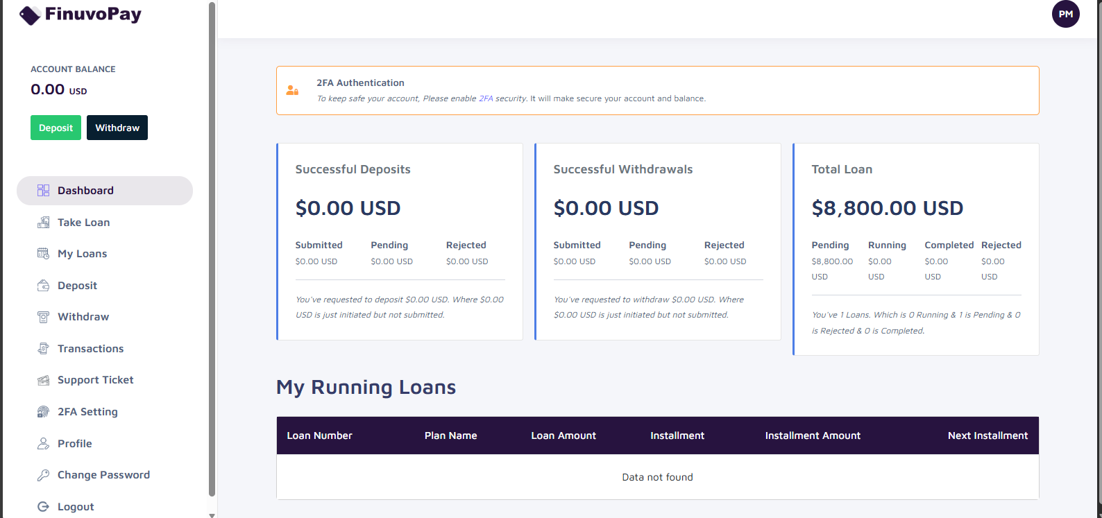1102x518 pixels.
Task: Click the Support Ticket icon
Action: click(43, 380)
